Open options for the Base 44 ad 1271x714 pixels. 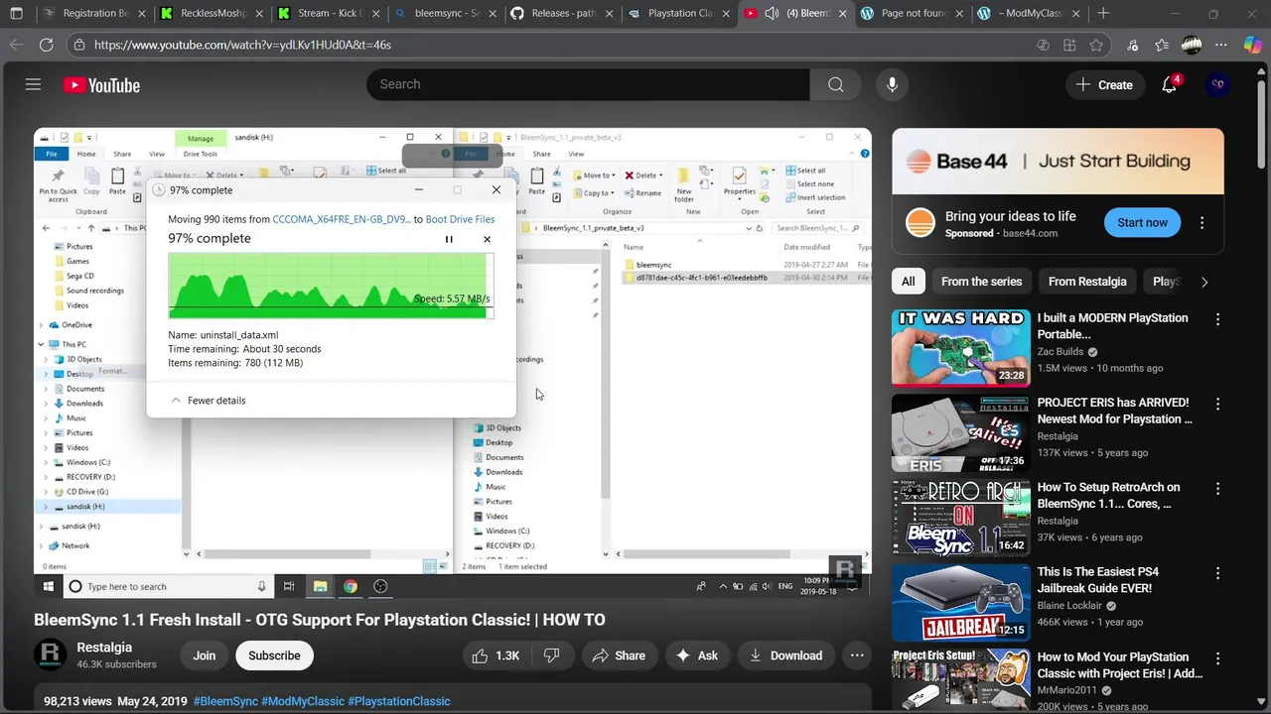click(1201, 223)
